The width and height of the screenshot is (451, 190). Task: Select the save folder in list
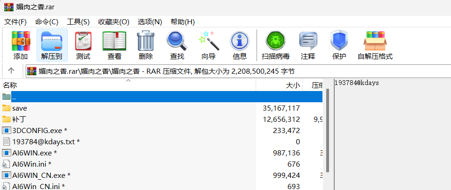pos(20,108)
